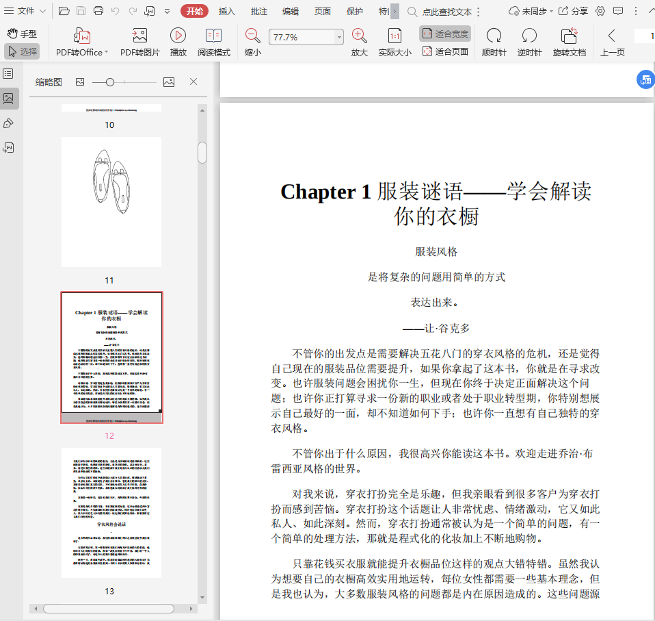Start slideshow with 播放 button
The width and height of the screenshot is (655, 621).
click(x=178, y=36)
